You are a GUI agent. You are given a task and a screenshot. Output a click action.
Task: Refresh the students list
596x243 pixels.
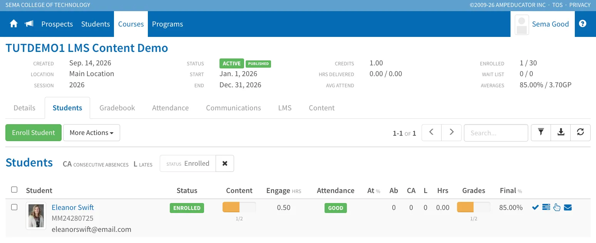[x=581, y=133]
